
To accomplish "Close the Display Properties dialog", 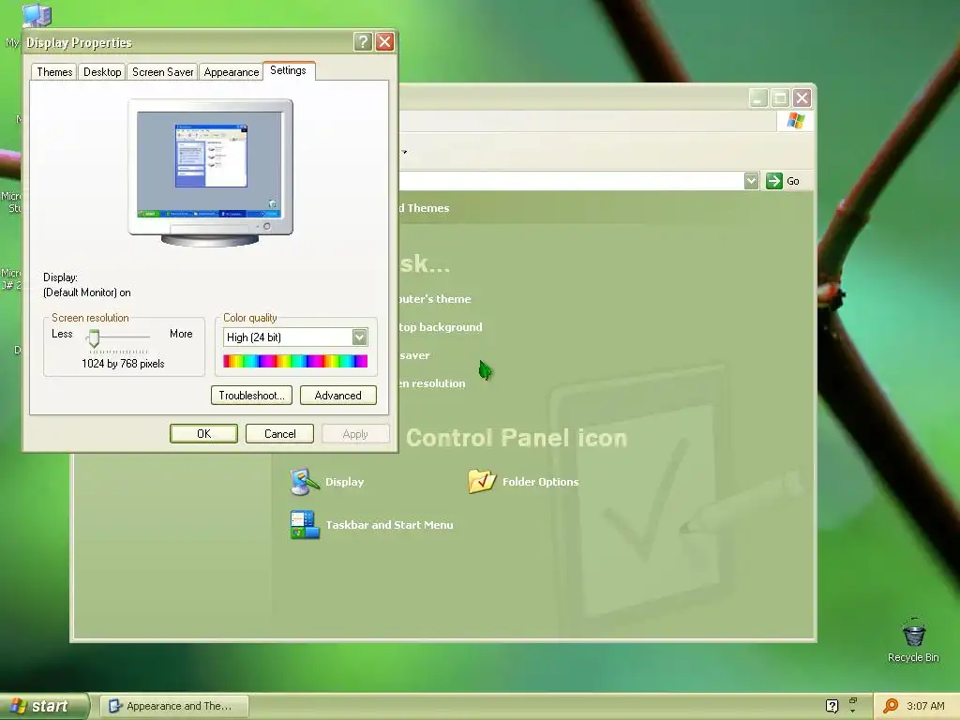I will (384, 41).
